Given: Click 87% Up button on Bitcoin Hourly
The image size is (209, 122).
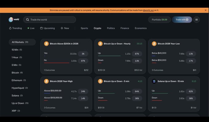Looking at the screenshot, I should (x=137, y=54).
